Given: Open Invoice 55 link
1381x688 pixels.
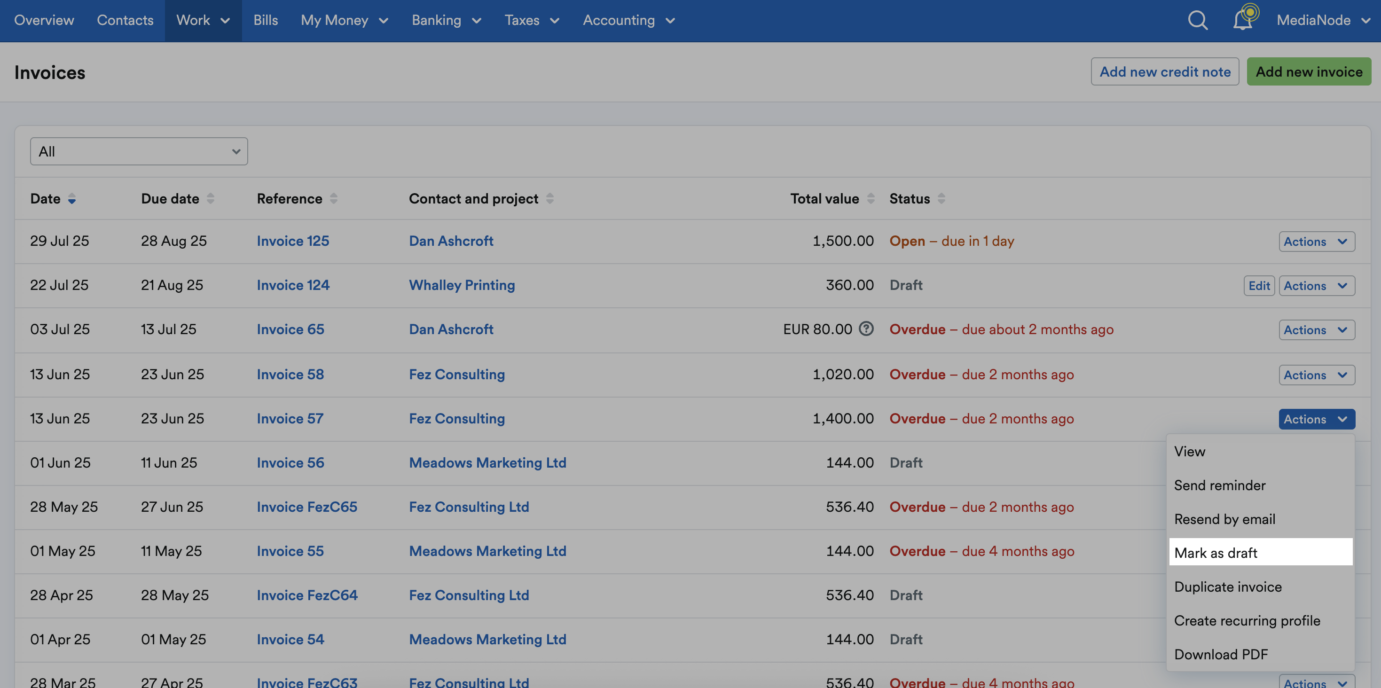Looking at the screenshot, I should (290, 551).
